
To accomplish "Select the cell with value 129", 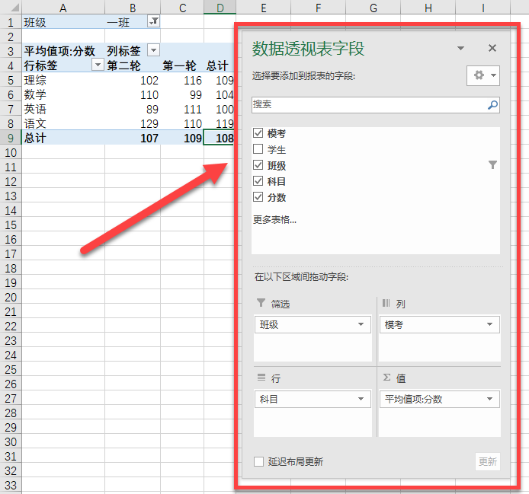I will 133,123.
